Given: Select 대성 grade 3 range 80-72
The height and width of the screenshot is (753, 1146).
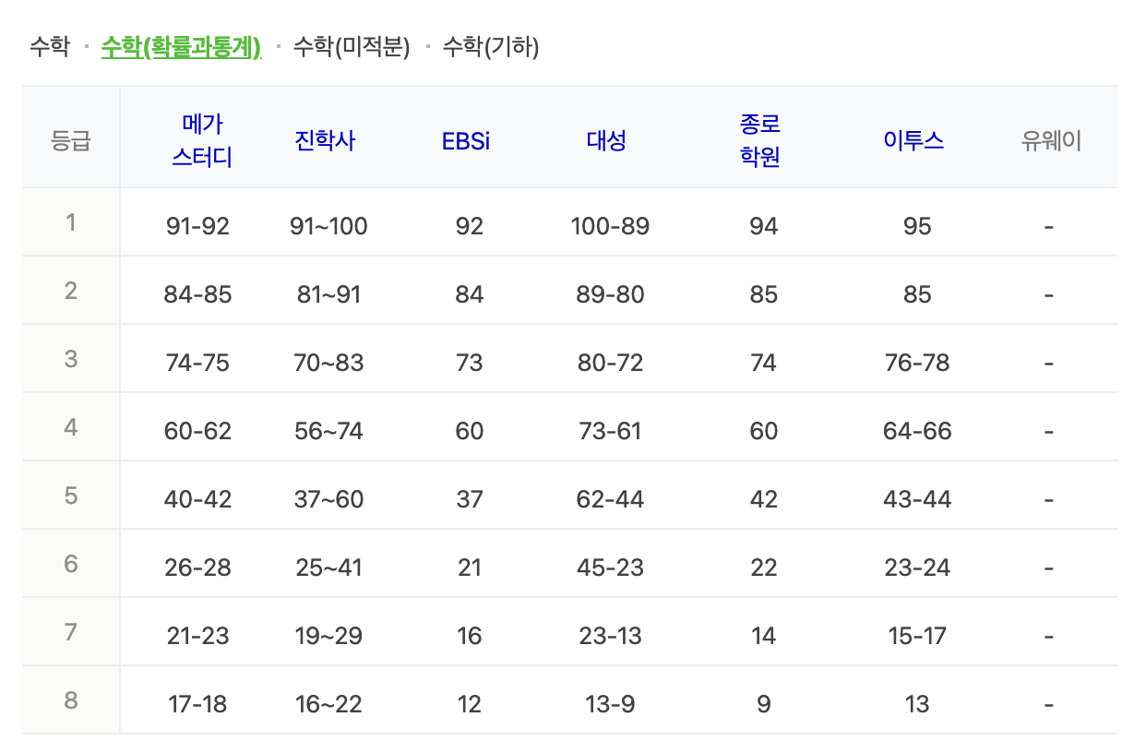Looking at the screenshot, I should click(x=606, y=362).
